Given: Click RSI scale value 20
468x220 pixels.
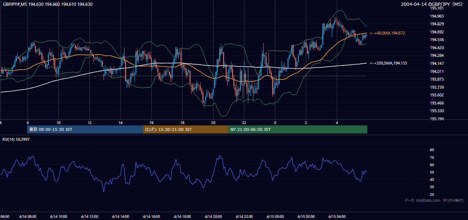Looking at the screenshot, I should coord(432,194).
